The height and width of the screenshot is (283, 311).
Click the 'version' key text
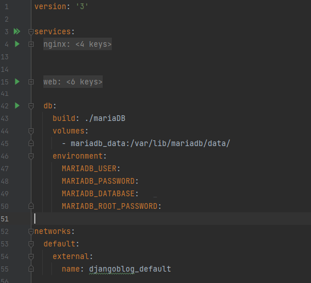50,6
